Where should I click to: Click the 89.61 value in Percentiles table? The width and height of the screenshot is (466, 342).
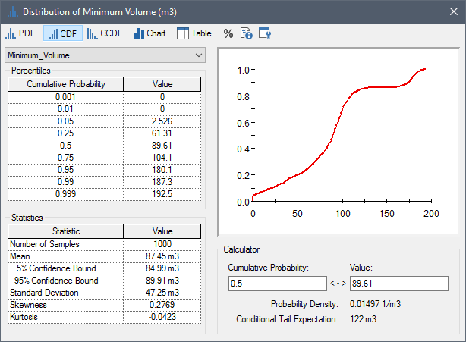click(162, 146)
